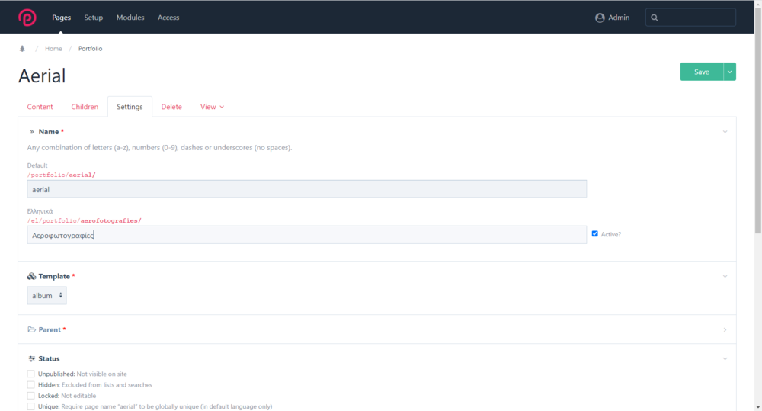This screenshot has height=411, width=762.
Task: Enable the Unpublished status checkbox
Action: (31, 374)
